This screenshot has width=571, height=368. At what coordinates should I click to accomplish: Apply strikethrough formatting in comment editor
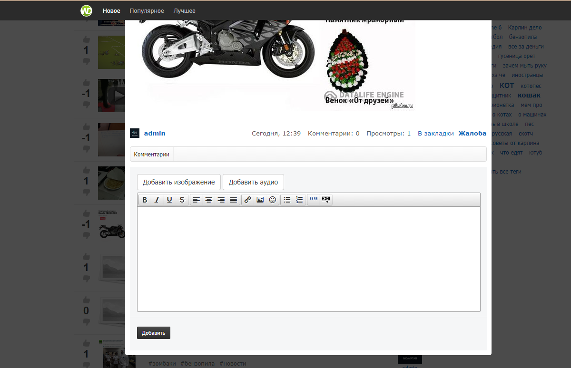(182, 200)
